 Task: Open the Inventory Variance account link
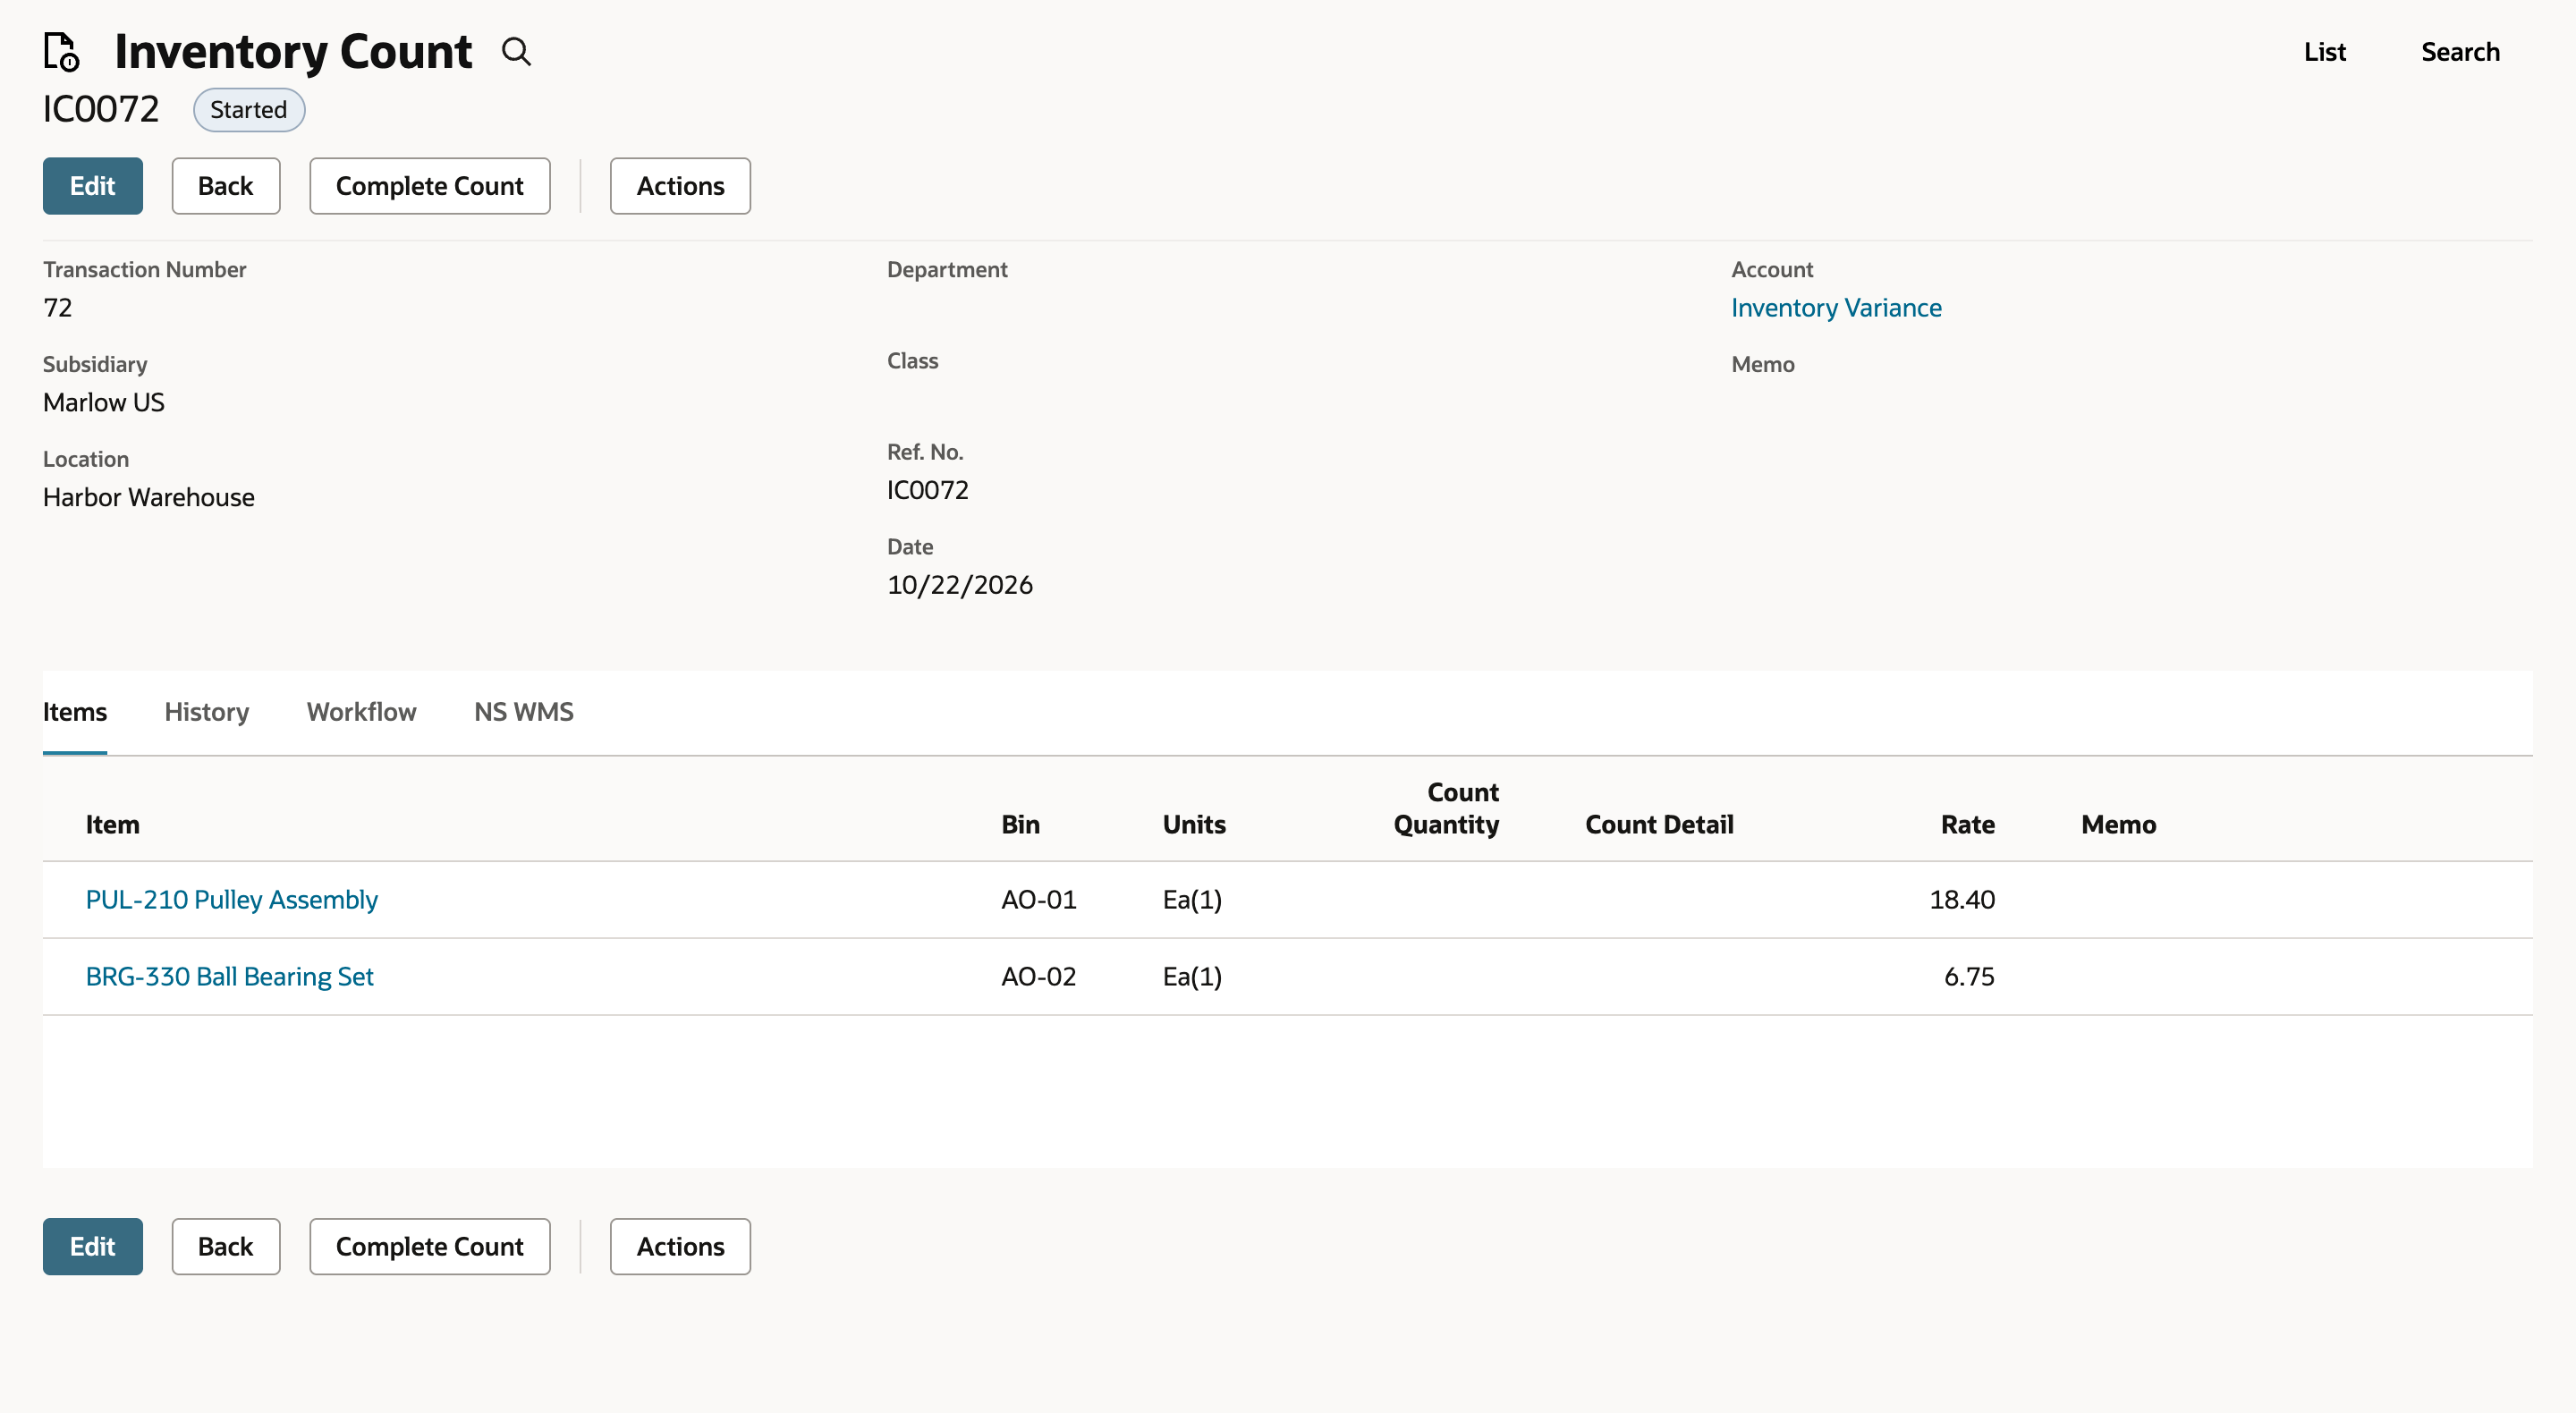(1836, 308)
